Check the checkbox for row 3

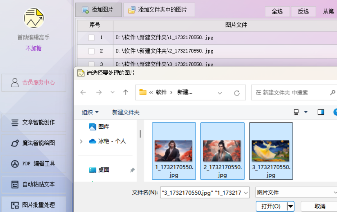click(x=91, y=64)
